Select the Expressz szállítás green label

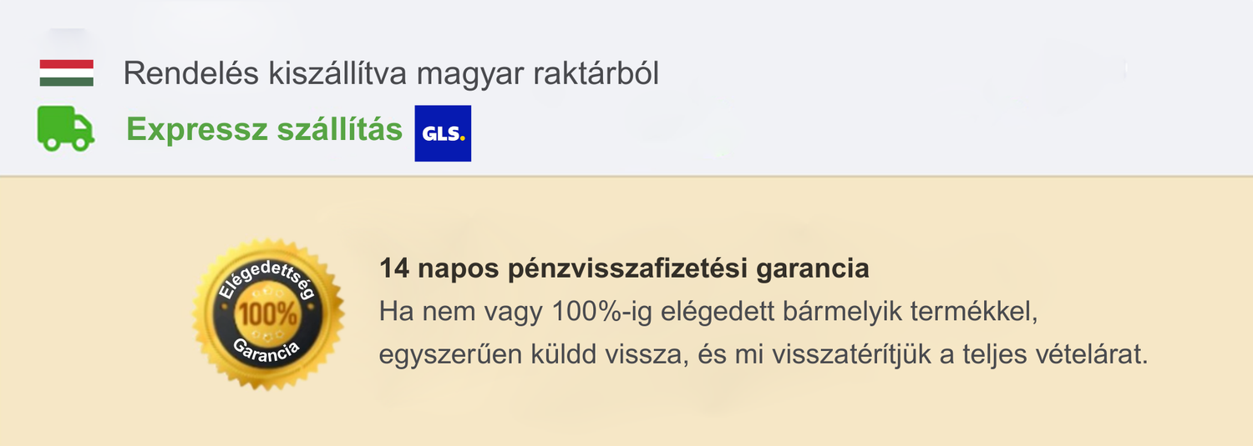pyautogui.click(x=264, y=130)
